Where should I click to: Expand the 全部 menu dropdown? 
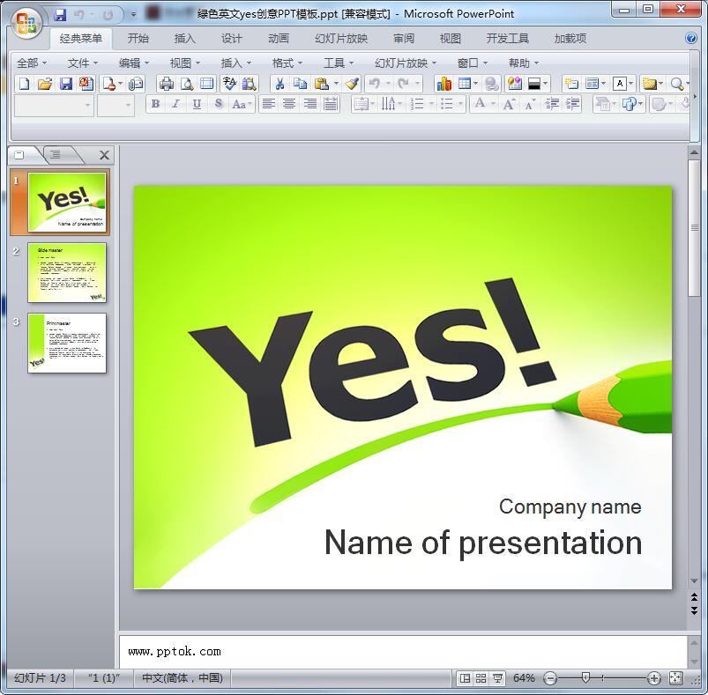(31, 63)
